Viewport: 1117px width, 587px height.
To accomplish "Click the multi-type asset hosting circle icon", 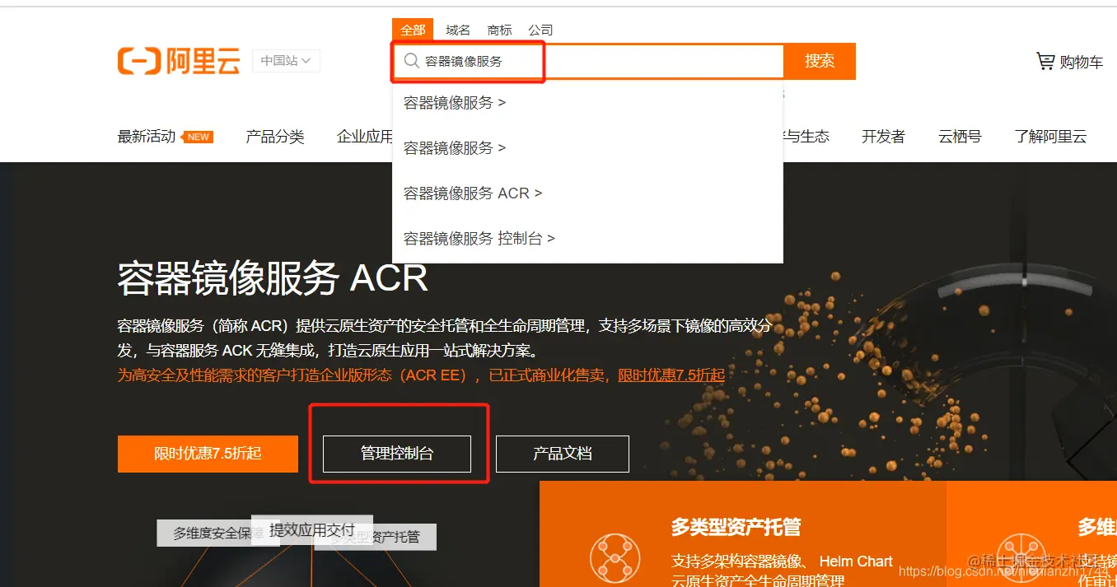I will [615, 558].
